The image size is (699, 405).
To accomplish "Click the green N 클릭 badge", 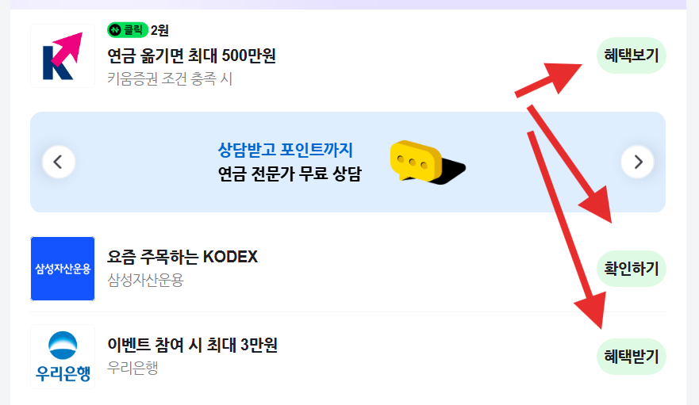I will click(128, 30).
